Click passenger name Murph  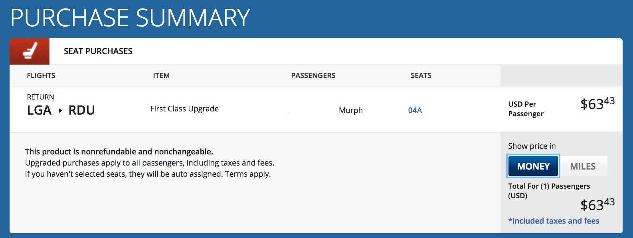pyautogui.click(x=350, y=110)
